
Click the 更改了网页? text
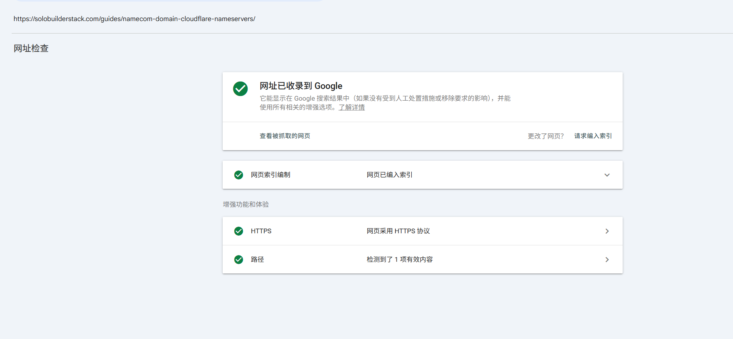pos(546,136)
